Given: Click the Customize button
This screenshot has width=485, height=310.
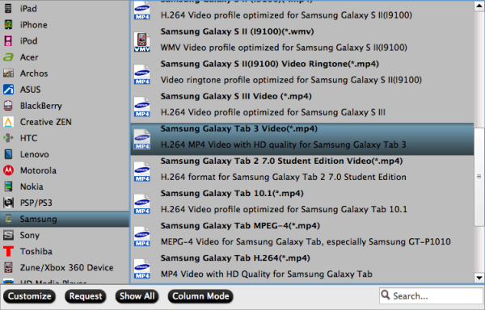Looking at the screenshot, I should (x=29, y=296).
